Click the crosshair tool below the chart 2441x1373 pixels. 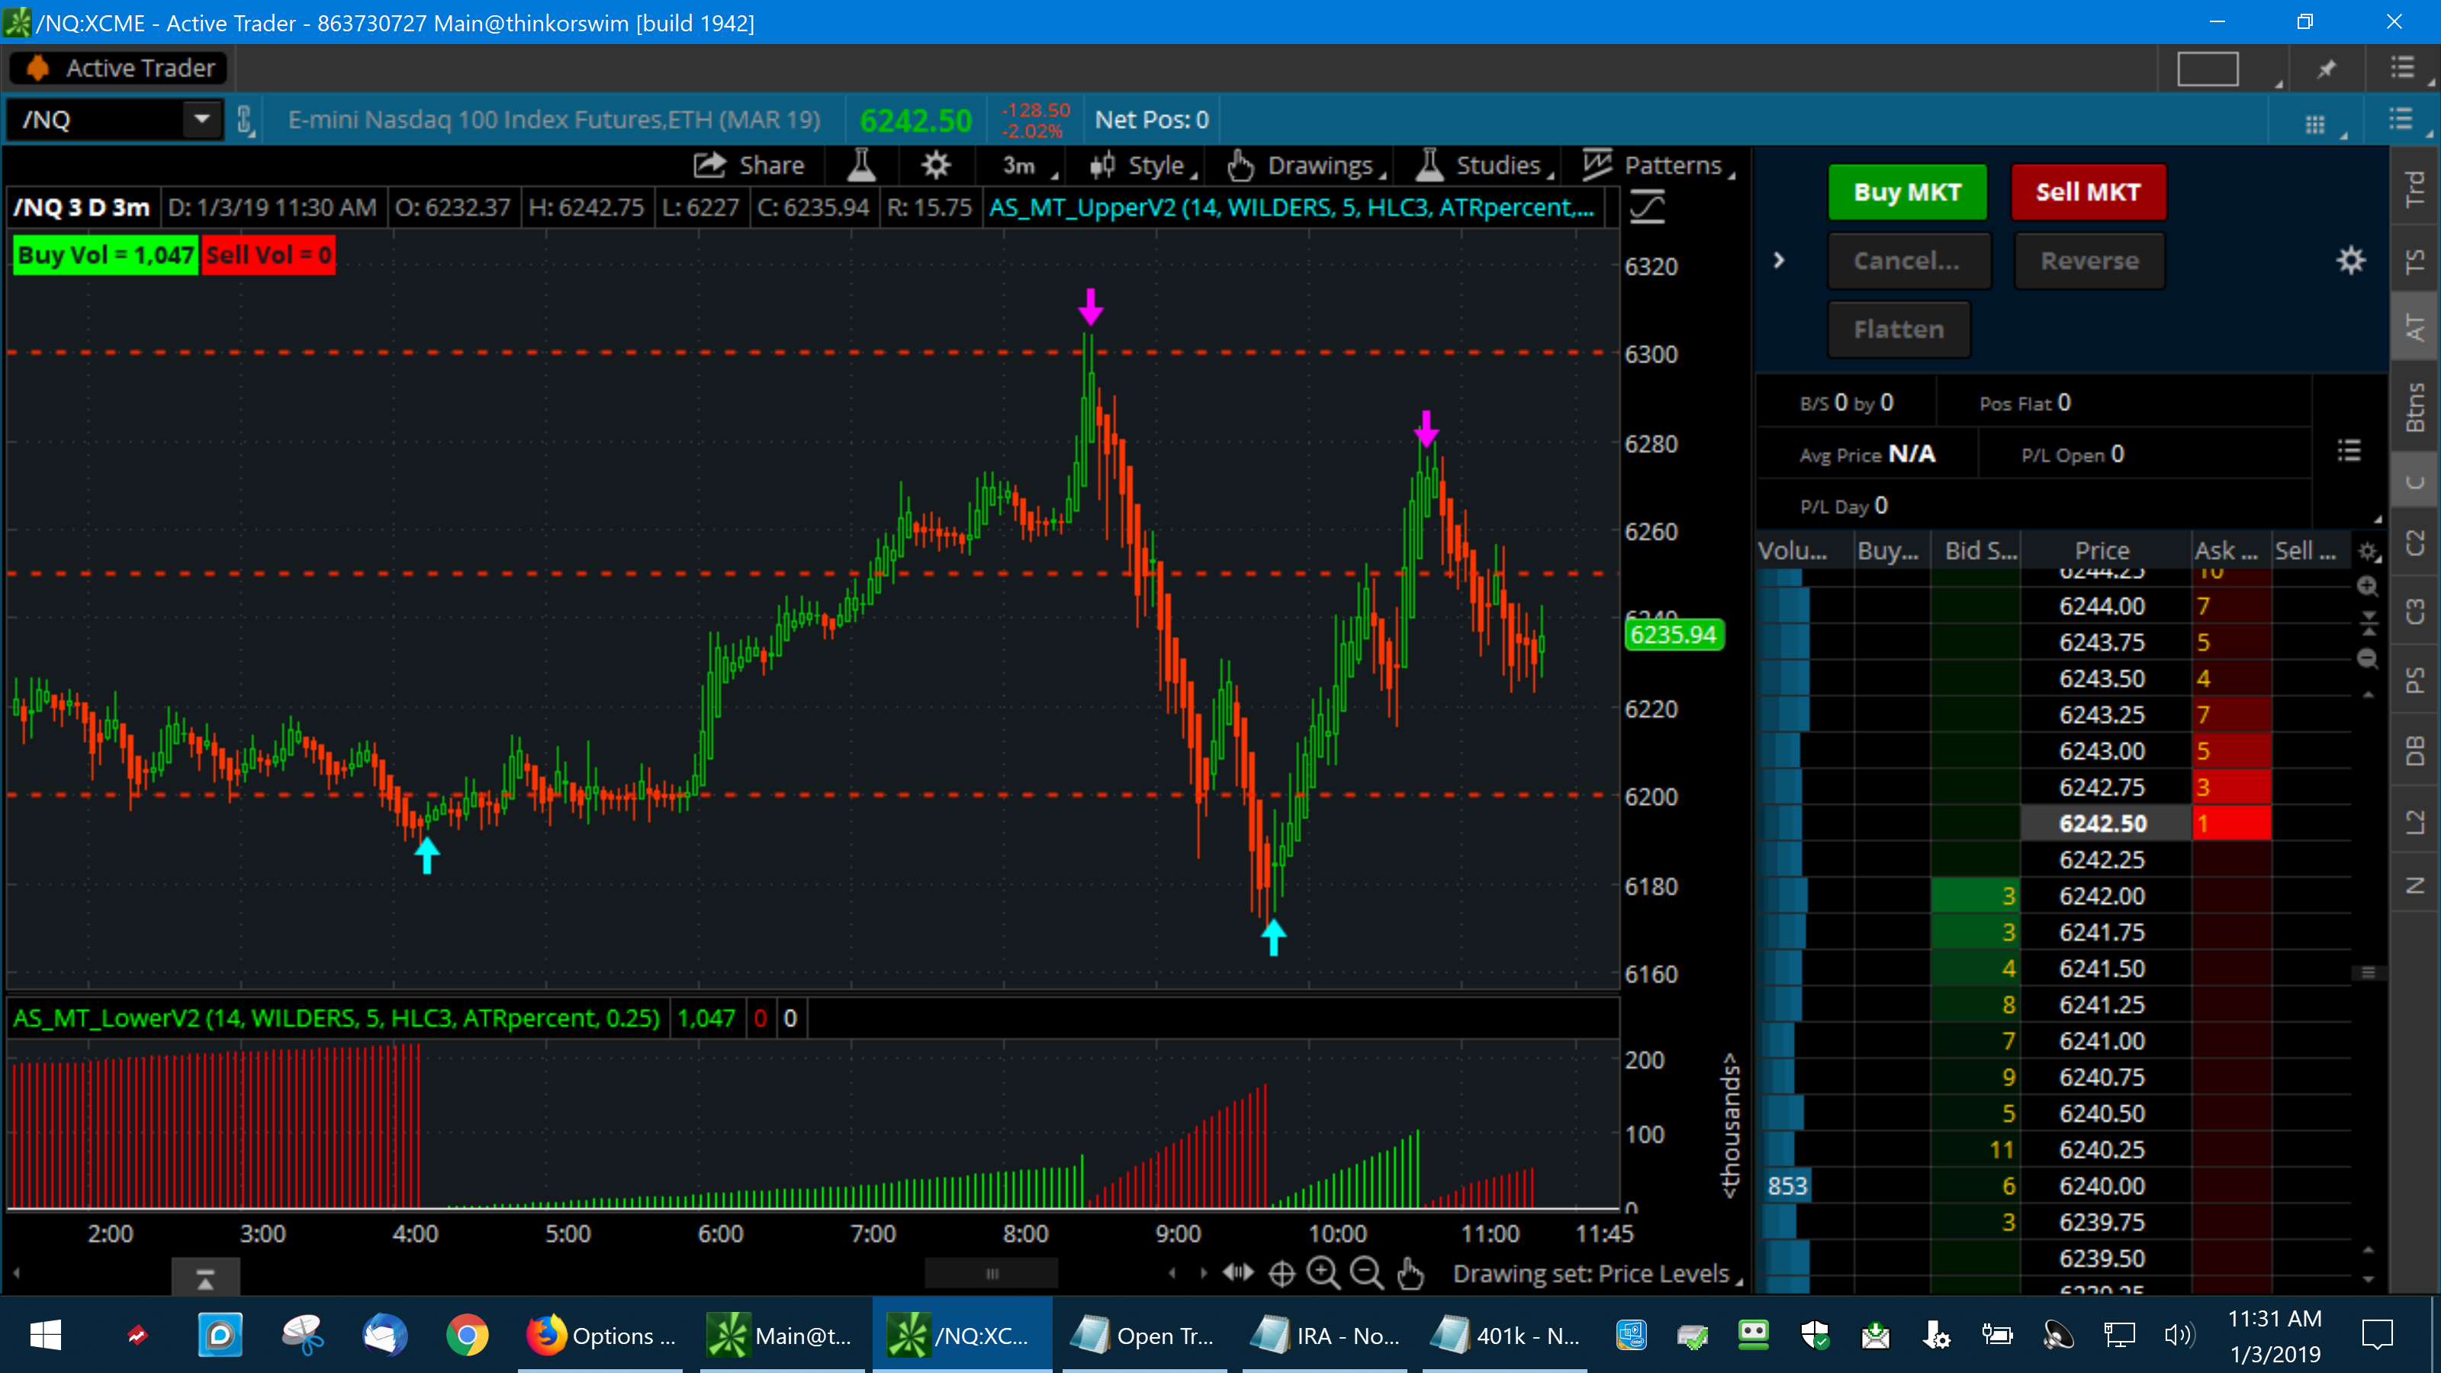coord(1282,1274)
